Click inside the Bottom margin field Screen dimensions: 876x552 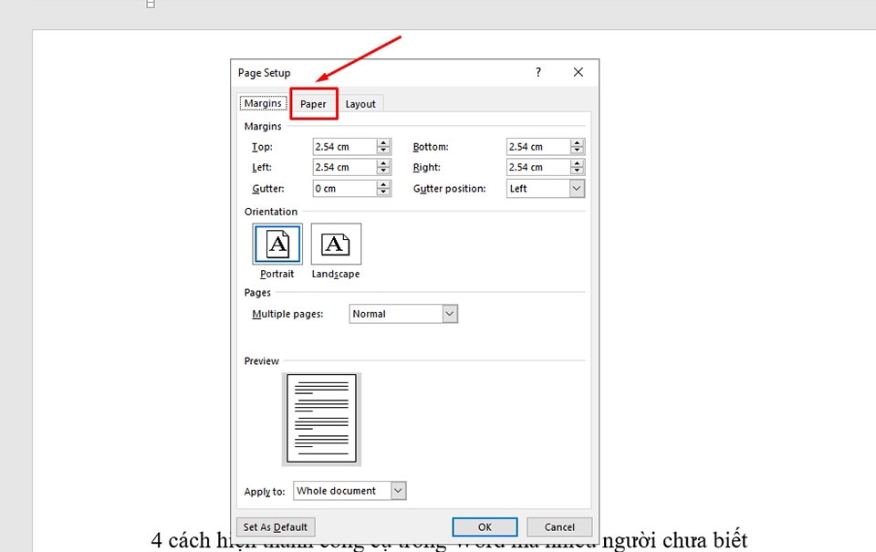coord(538,146)
